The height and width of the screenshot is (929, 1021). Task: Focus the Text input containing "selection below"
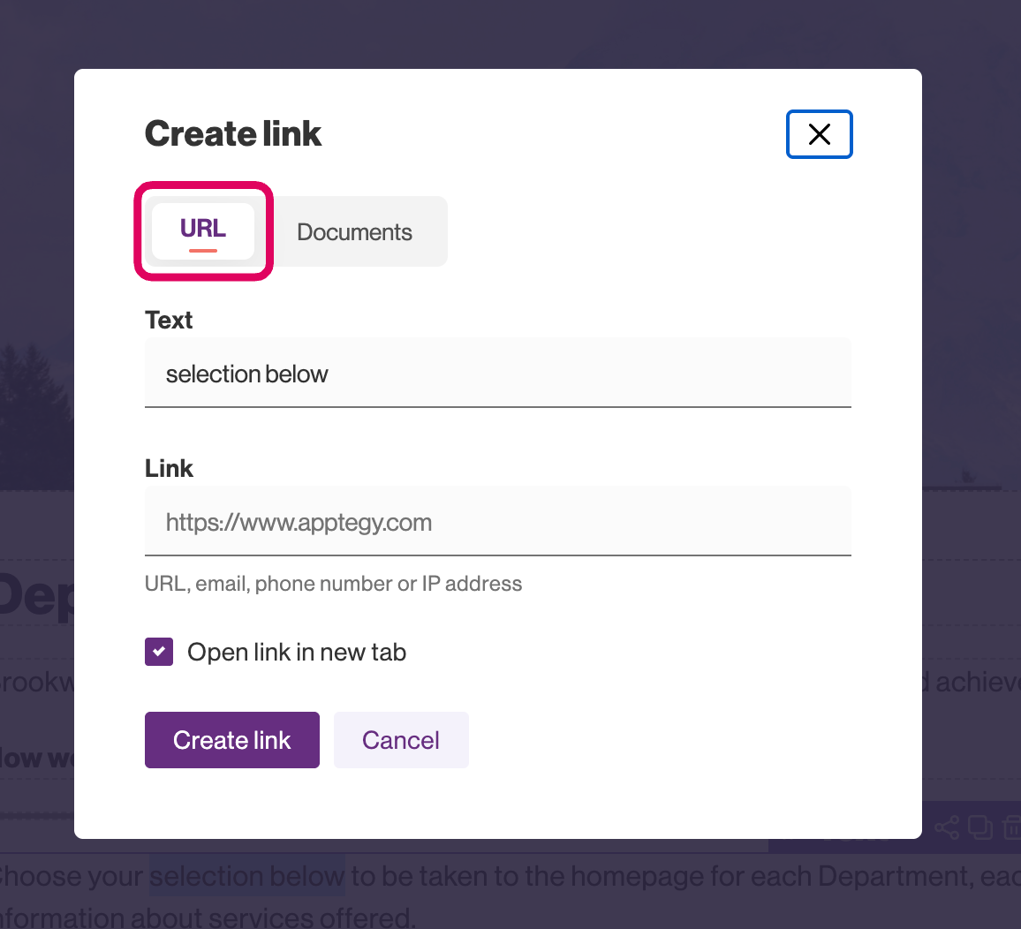[497, 374]
